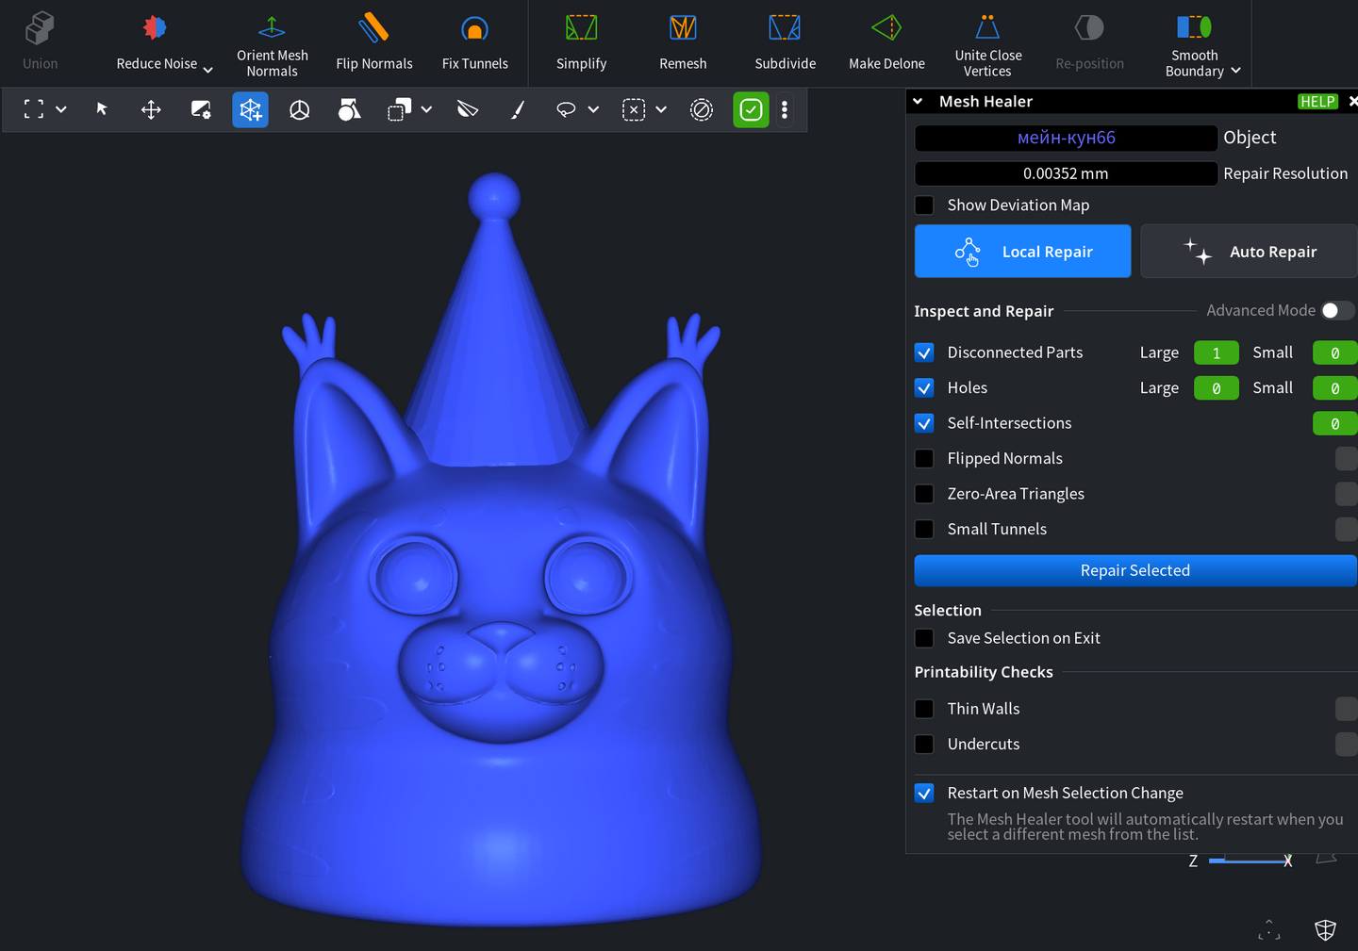This screenshot has width=1358, height=951.
Task: Turn on the Advanced Mode toggle
Action: pyautogui.click(x=1336, y=311)
